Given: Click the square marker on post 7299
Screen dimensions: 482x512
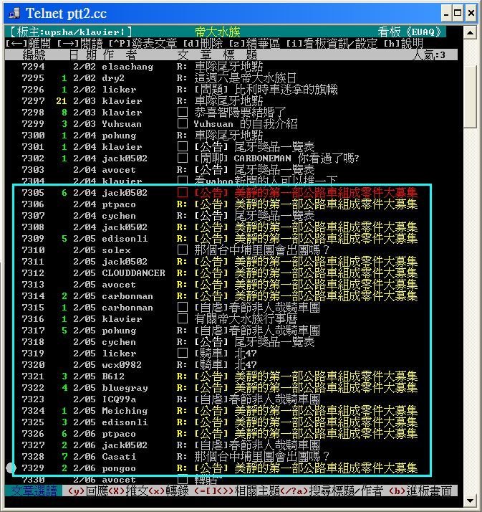Looking at the screenshot, I should (x=183, y=124).
